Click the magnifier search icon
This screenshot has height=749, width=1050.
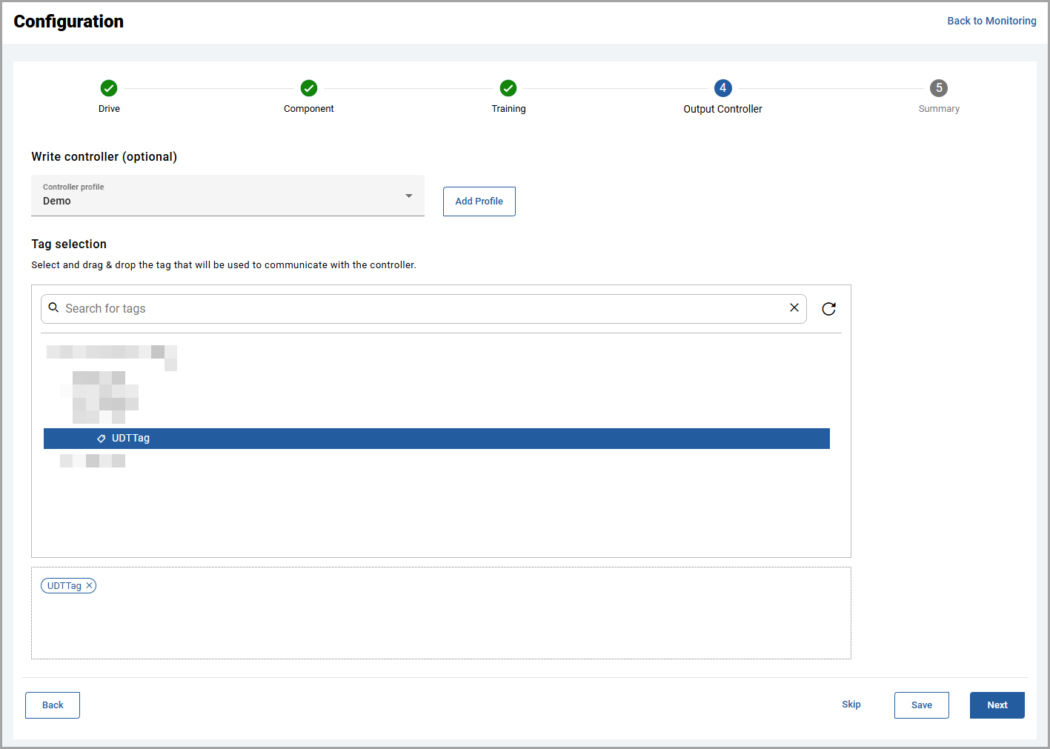[53, 308]
